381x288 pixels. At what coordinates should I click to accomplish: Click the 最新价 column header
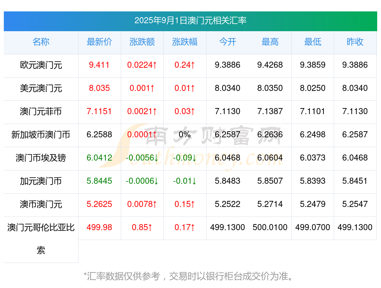99,42
